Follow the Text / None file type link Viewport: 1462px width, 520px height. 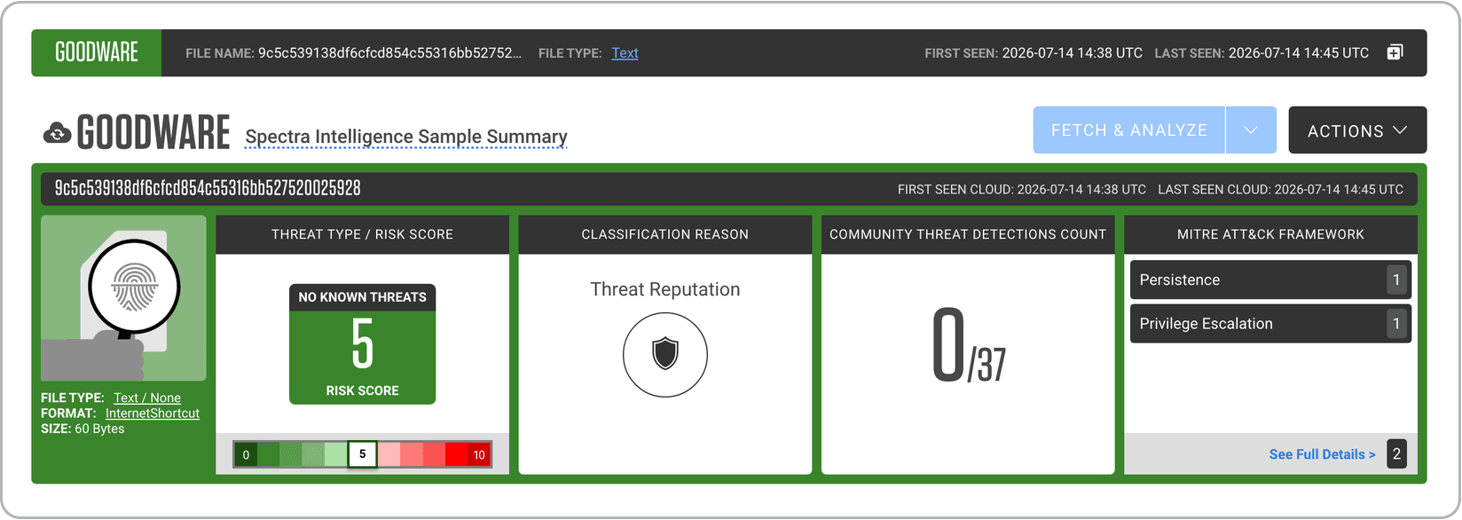point(147,398)
